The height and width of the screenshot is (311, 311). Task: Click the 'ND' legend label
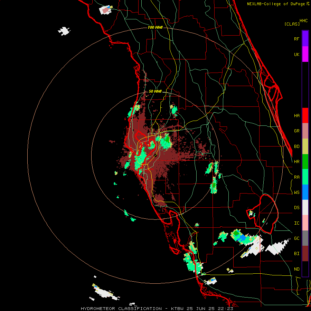click(296, 269)
